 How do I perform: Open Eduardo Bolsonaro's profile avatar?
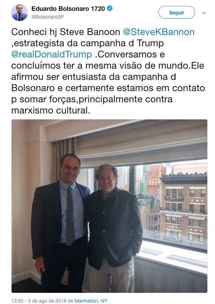(20, 13)
